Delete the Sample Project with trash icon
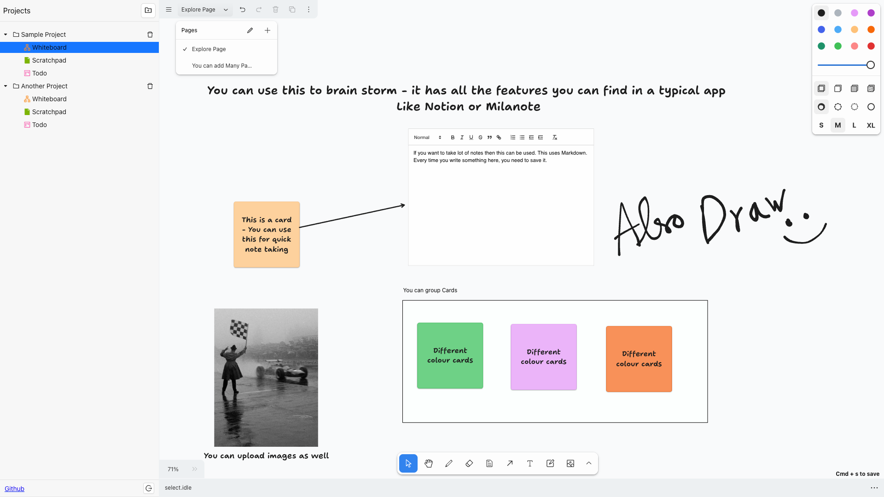The image size is (884, 497). [x=150, y=35]
